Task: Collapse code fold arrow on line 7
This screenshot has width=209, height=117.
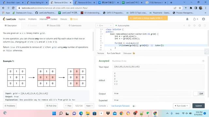Action: click(x=103, y=43)
